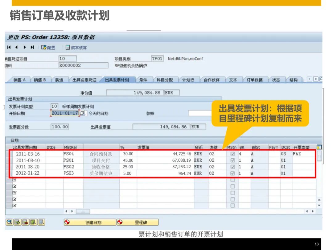Open tab list menu at tab strip end
The width and height of the screenshot is (333, 250).
pyautogui.click(x=321, y=79)
